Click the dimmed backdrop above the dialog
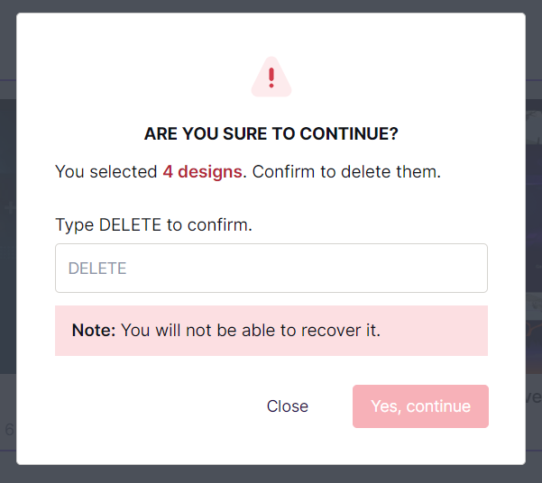 click(271, 6)
